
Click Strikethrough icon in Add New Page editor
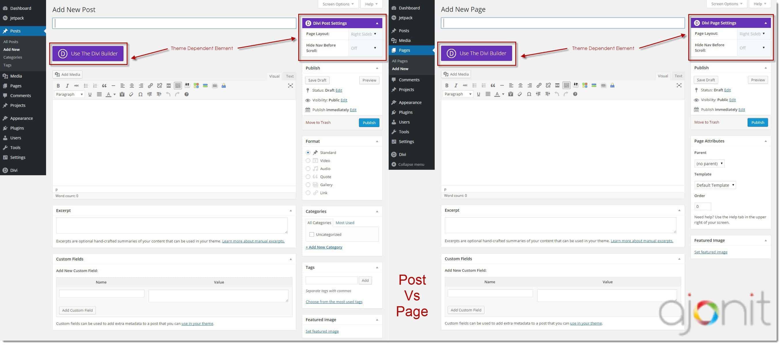[465, 85]
